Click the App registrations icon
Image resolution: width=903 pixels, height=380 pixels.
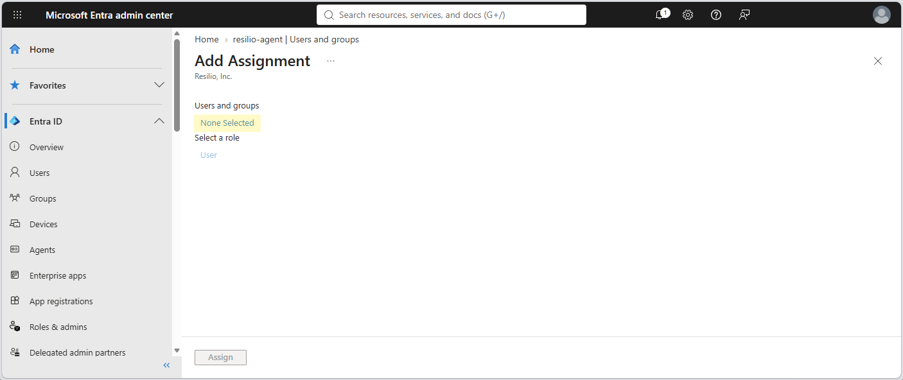15,301
